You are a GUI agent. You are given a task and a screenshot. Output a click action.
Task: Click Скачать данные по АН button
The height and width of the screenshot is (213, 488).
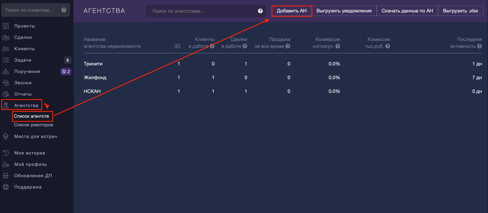coord(407,11)
